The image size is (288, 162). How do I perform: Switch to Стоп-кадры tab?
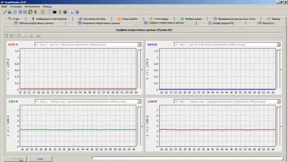tap(159, 19)
